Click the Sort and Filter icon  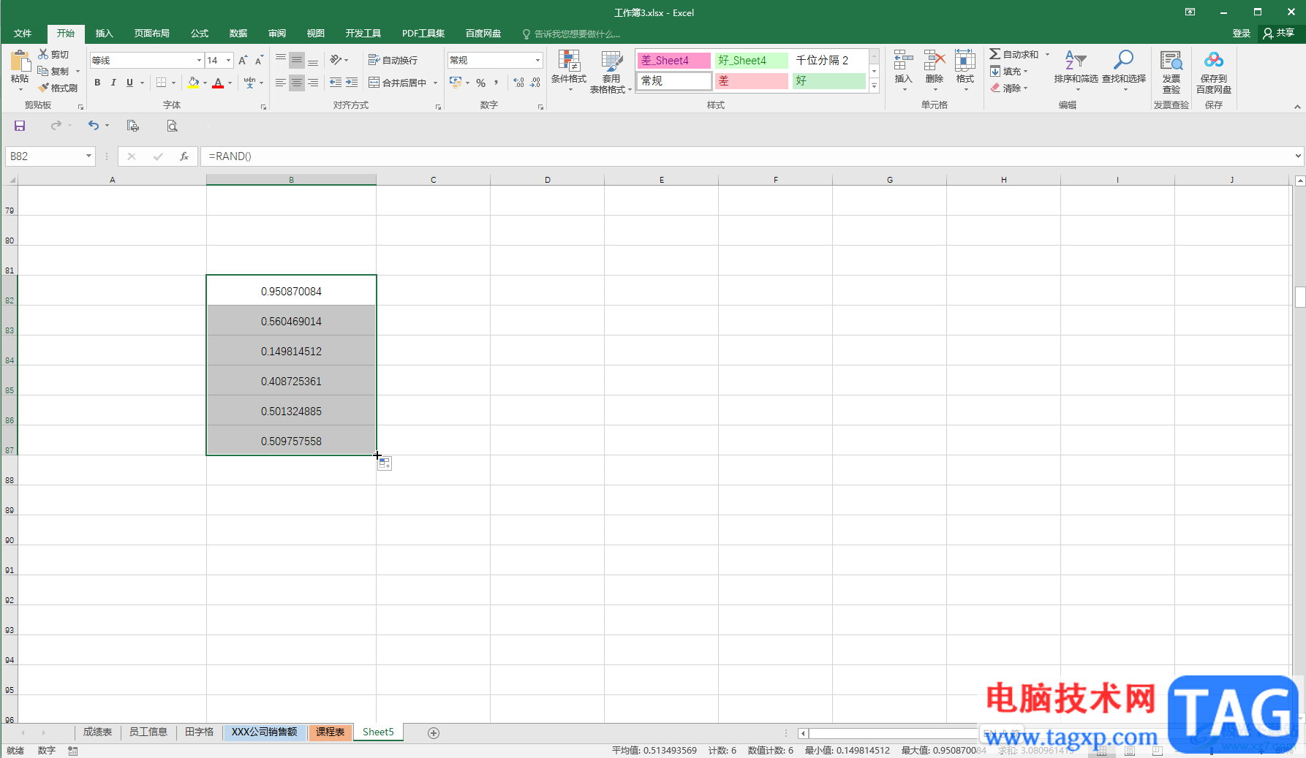(x=1076, y=60)
